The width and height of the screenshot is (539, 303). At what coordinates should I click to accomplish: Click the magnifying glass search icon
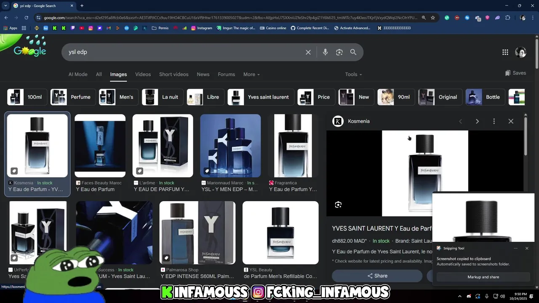[353, 52]
